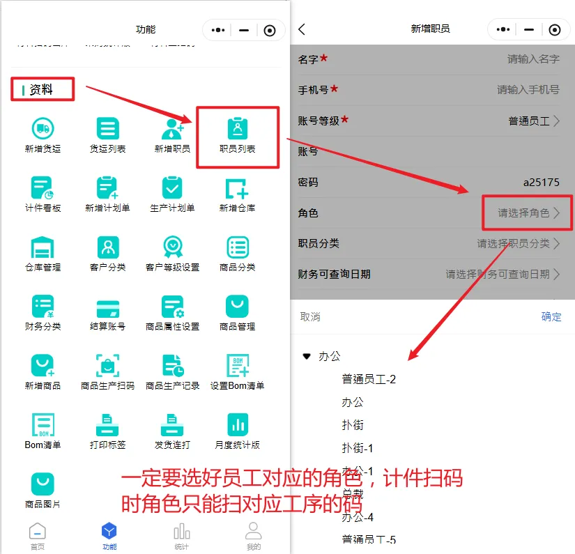Select 普通员工-2 role from list
Image resolution: width=575 pixels, height=554 pixels.
(369, 379)
